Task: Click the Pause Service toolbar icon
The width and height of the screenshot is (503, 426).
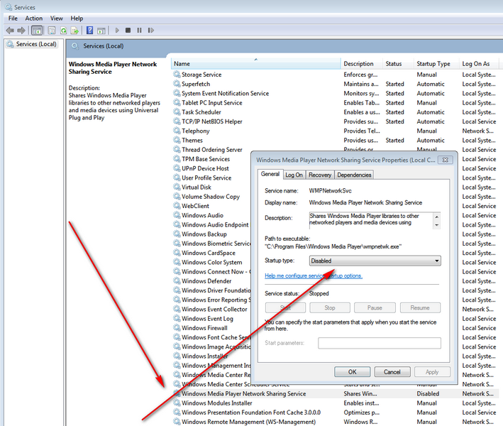Action: point(139,31)
